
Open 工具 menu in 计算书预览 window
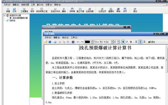click(74, 38)
